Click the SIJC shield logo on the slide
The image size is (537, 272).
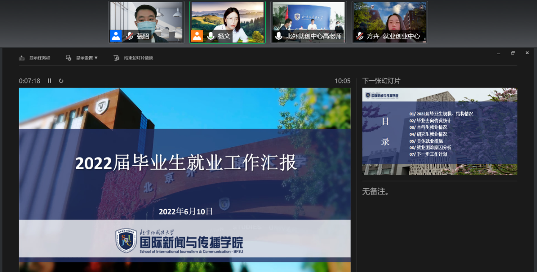point(126,241)
